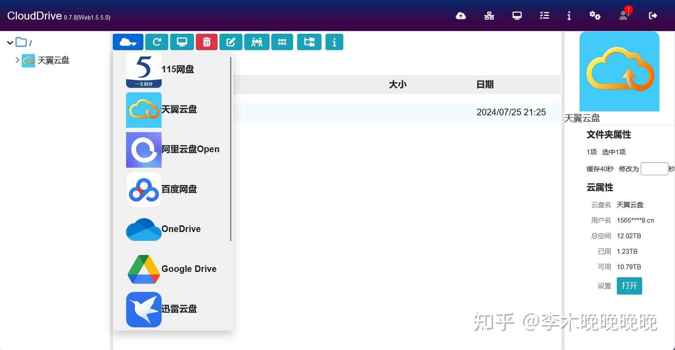Click the cache seconds input field
This screenshot has width=675, height=350.
tap(654, 168)
